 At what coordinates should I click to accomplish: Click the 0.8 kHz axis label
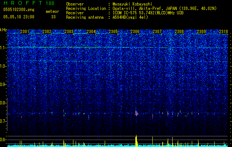[3, 103]
